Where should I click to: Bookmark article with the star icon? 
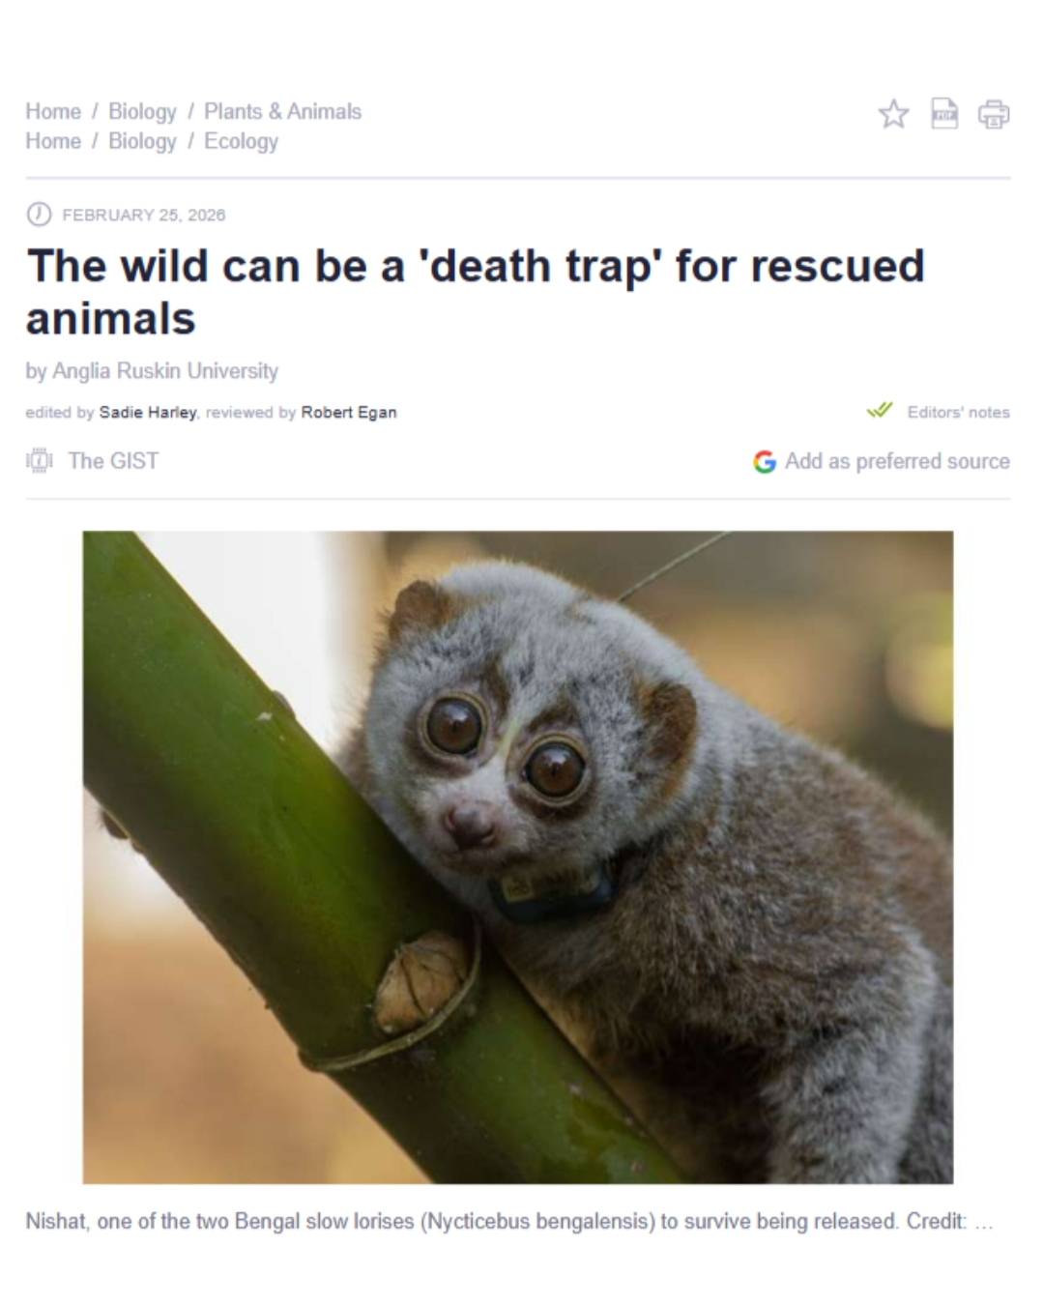[893, 114]
